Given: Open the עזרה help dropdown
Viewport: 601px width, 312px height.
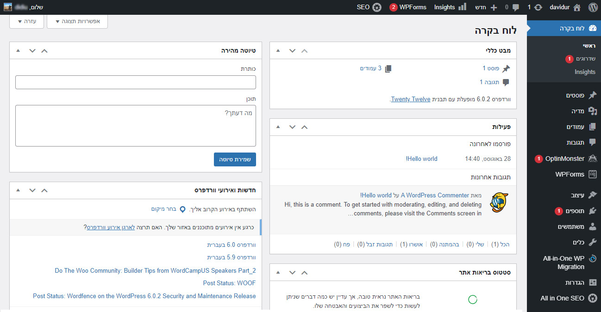Looking at the screenshot, I should point(26,22).
